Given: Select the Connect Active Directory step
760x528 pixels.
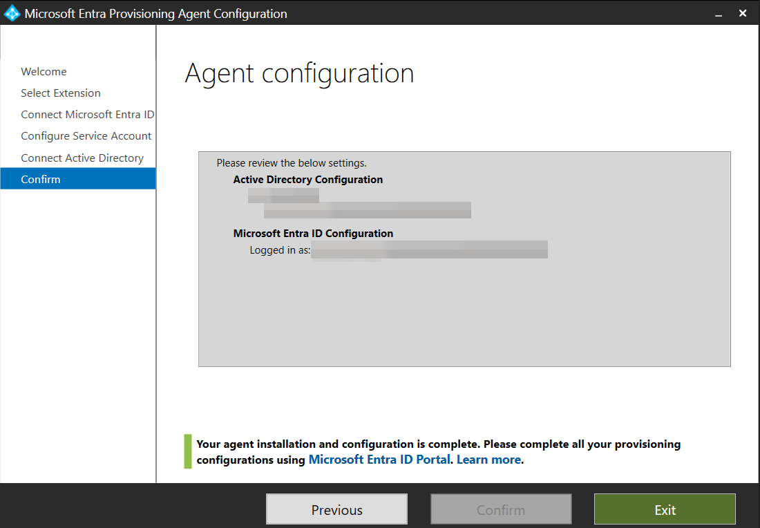Looking at the screenshot, I should tap(82, 158).
